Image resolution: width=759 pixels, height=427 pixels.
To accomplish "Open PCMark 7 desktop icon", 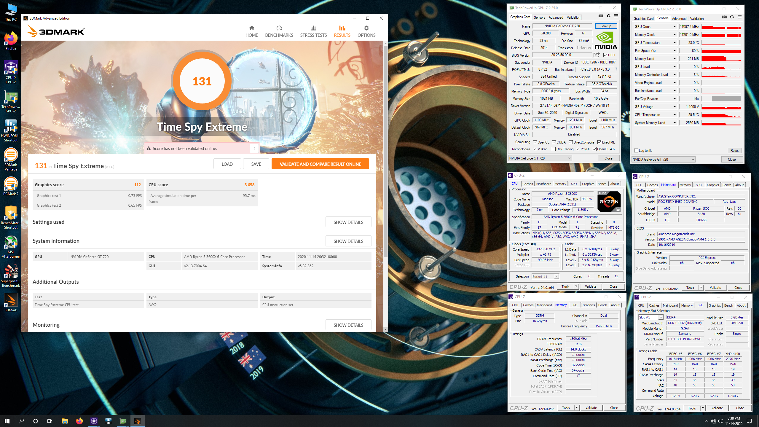I will 11,186.
